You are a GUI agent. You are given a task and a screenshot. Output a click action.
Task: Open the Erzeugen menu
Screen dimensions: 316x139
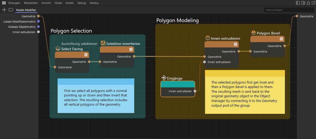point(14,3)
